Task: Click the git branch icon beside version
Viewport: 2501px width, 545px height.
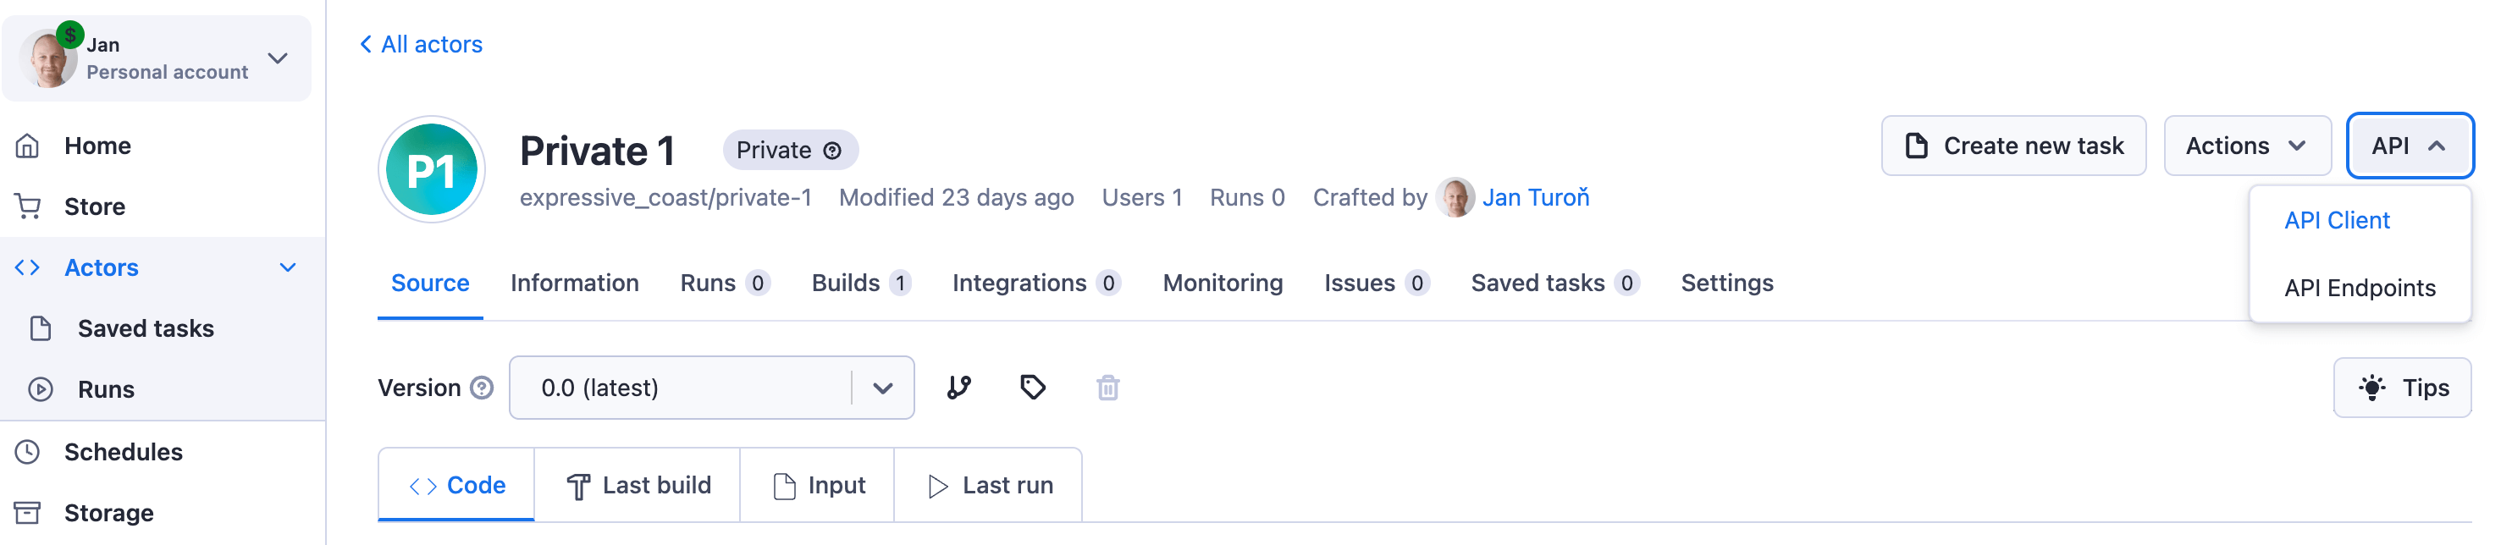Action: point(958,388)
